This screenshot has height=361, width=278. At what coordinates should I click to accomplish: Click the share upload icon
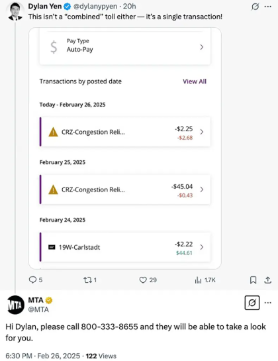pyautogui.click(x=267, y=280)
